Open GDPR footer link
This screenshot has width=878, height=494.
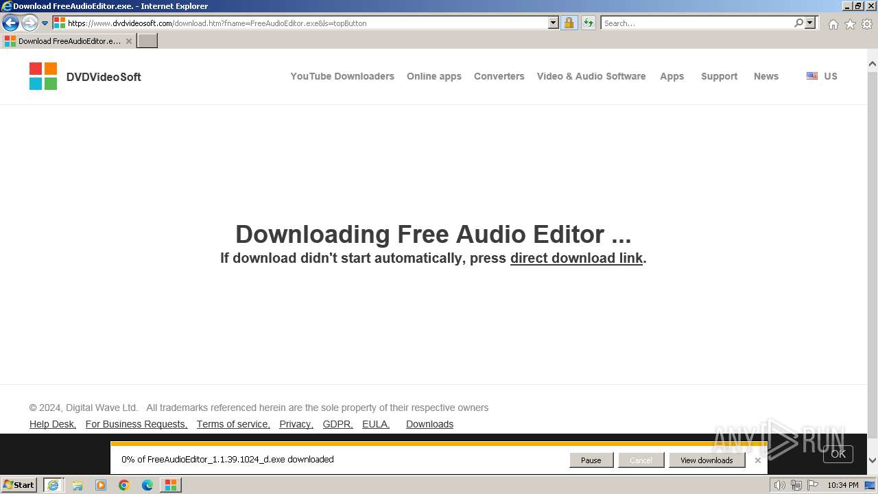click(338, 424)
